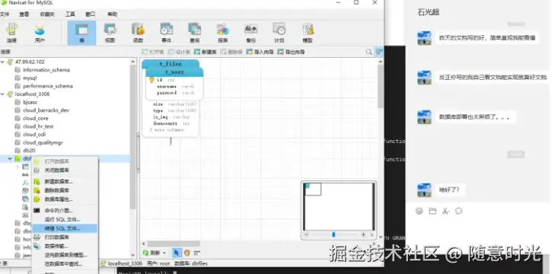552x274 pixels.
Task: Choose 删除数据库 in the context menu
Action: [65, 190]
